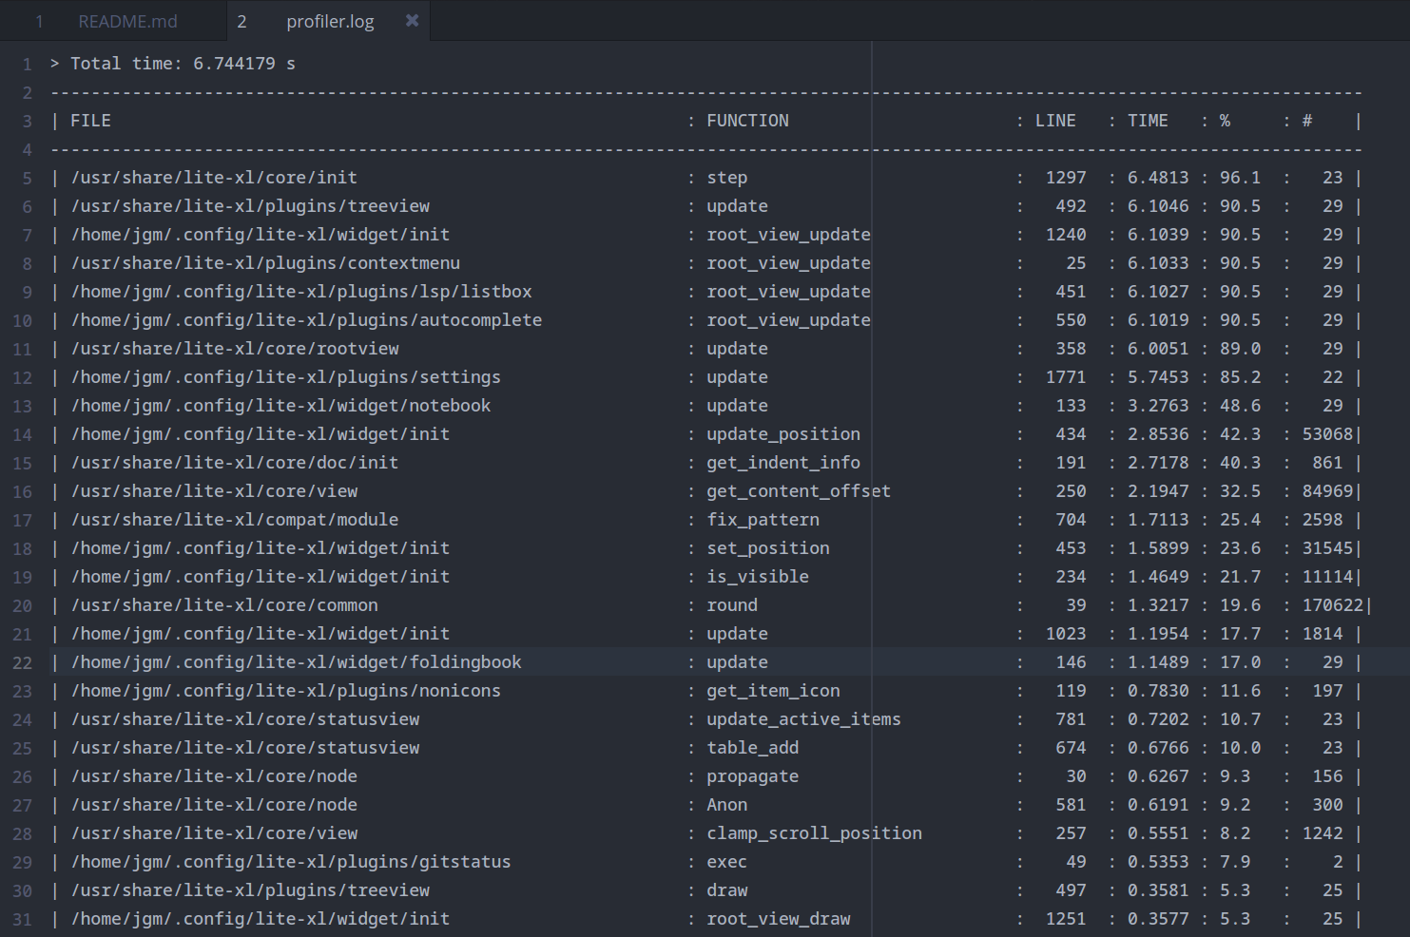
Task: Click the fix_pattern function name
Action: point(763,520)
